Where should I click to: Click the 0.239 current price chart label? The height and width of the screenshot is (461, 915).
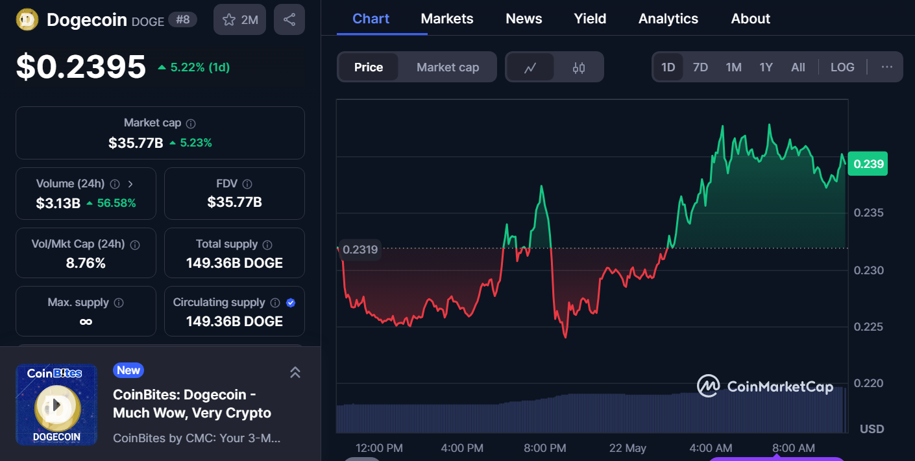(868, 164)
